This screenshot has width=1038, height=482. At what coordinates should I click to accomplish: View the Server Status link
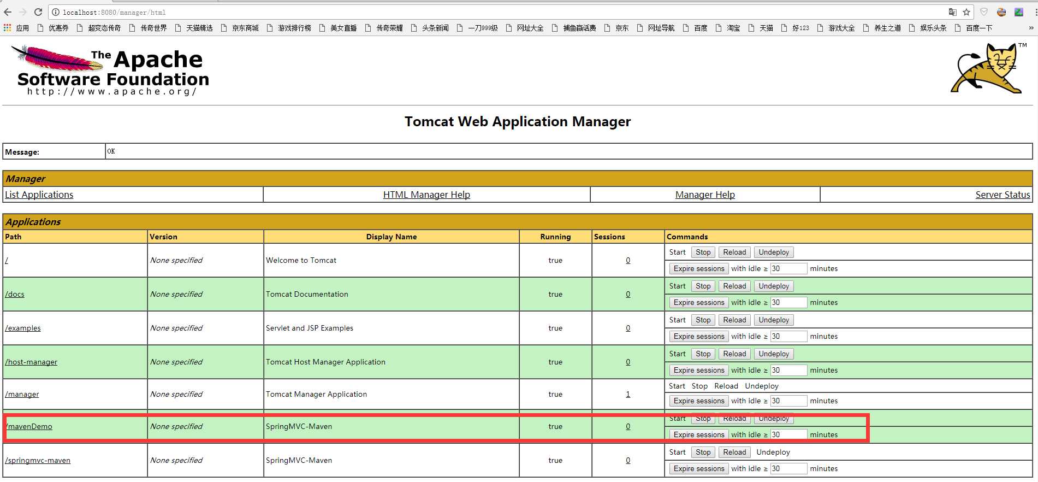pyautogui.click(x=1003, y=195)
